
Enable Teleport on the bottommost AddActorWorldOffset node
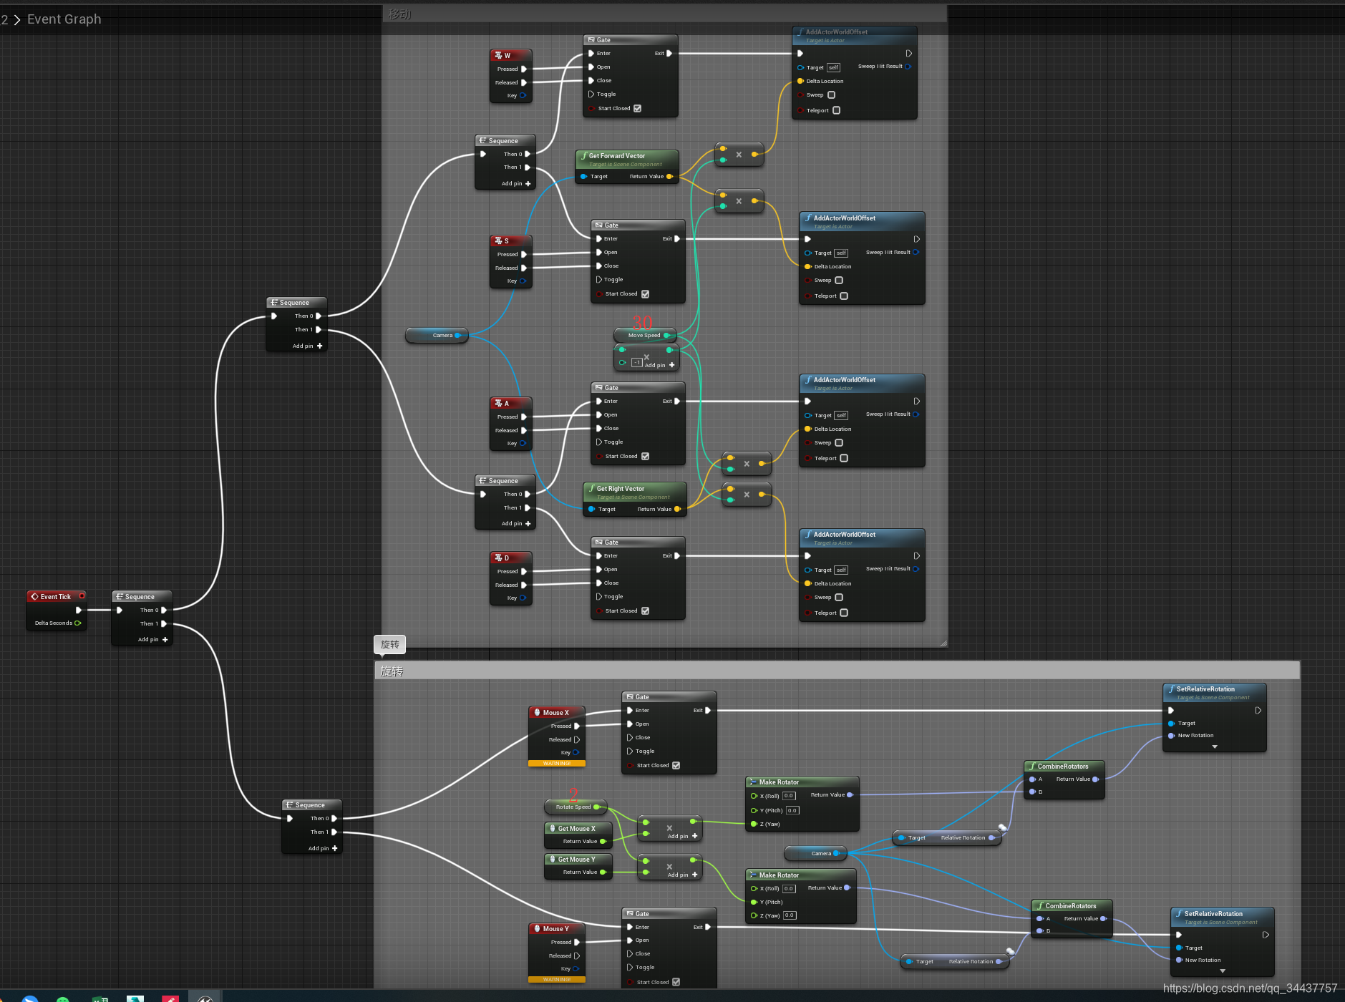(844, 613)
